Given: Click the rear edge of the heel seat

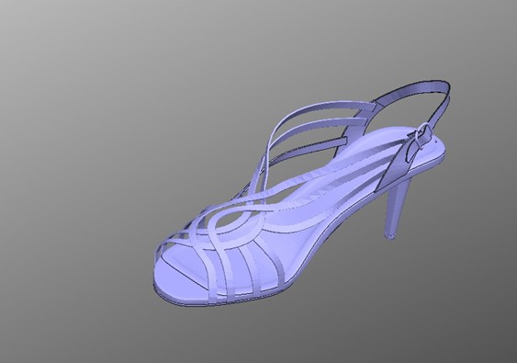Looking at the screenshot, I should tap(442, 154).
